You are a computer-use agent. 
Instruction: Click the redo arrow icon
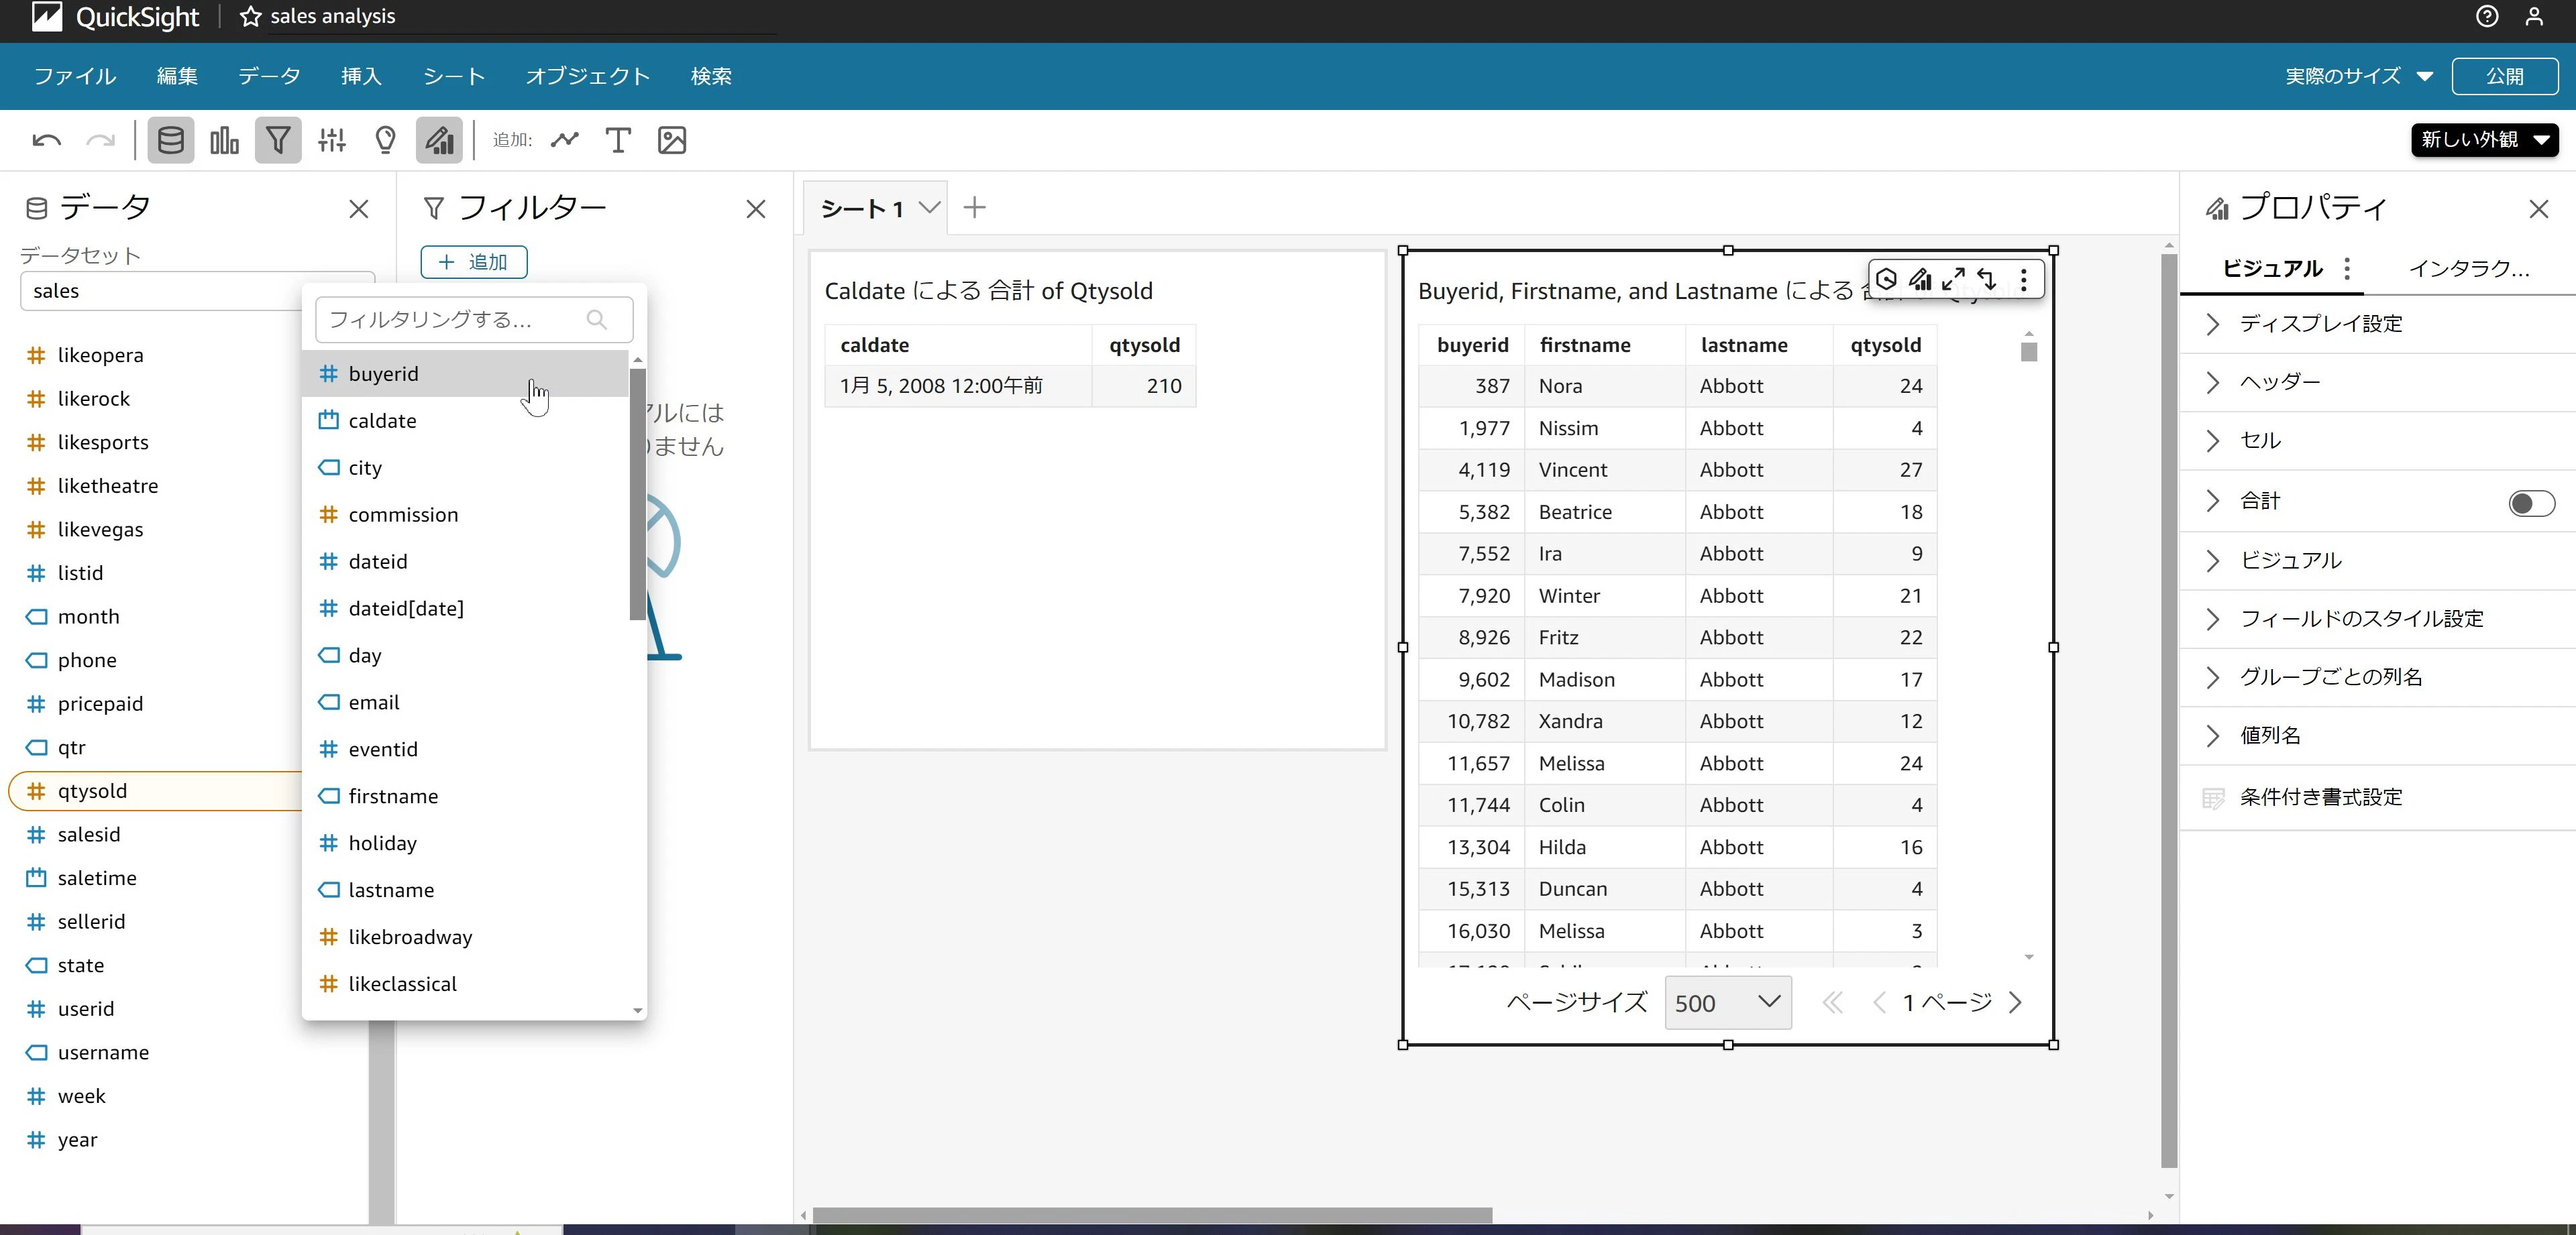(x=100, y=141)
